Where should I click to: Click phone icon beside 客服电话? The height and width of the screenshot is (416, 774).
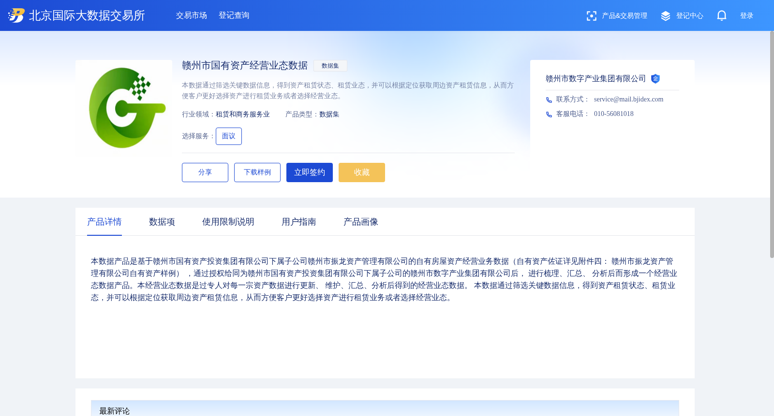point(549,115)
